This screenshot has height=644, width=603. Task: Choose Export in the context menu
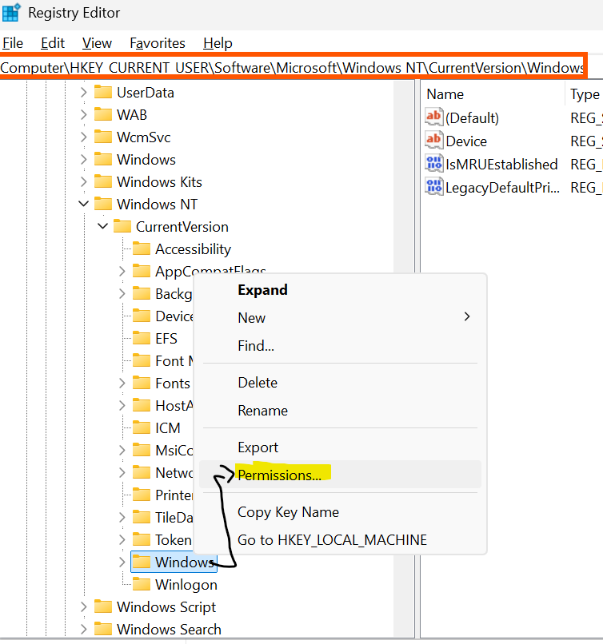[340, 447]
